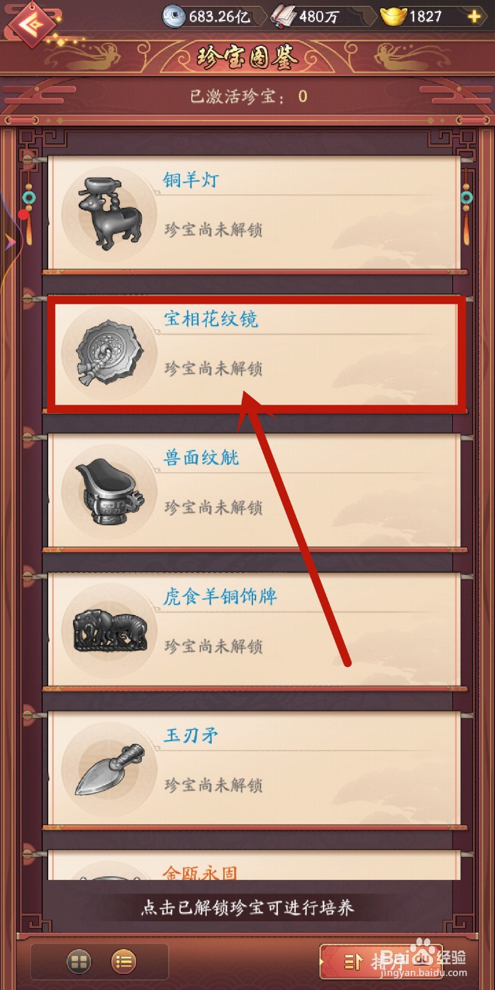This screenshot has width=495, height=990.
Task: Tap the silver coin currency icon
Action: coord(174,17)
